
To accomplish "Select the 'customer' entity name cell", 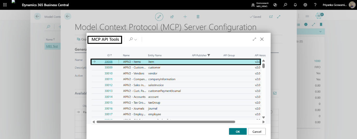I will (x=154, y=67).
